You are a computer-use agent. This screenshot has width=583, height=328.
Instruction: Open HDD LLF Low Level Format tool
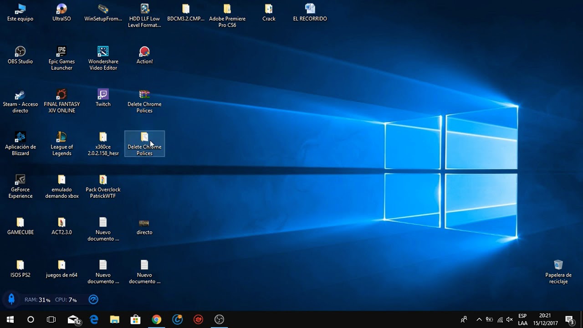(x=144, y=15)
